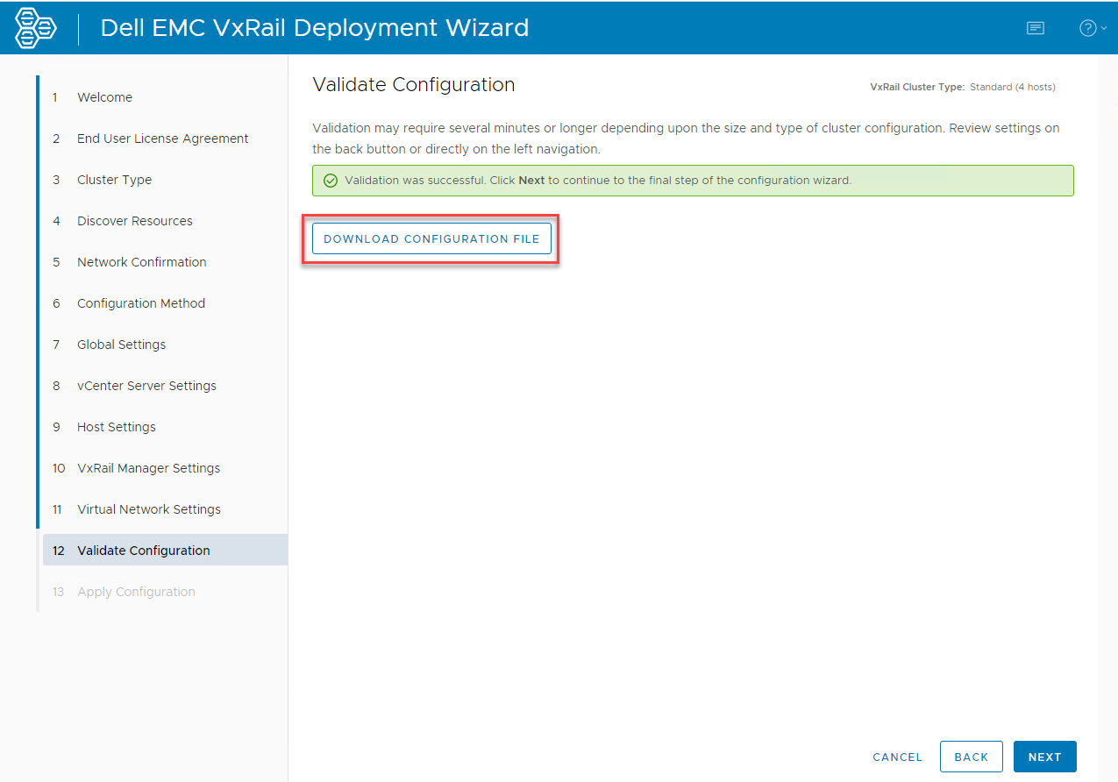Image resolution: width=1118 pixels, height=782 pixels.
Task: Go to Host Settings step
Action: tap(116, 427)
